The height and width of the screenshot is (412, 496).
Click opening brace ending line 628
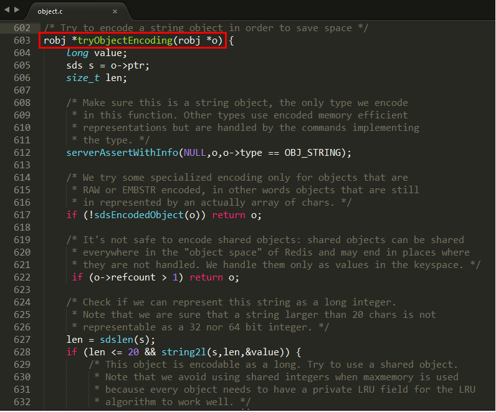click(x=298, y=352)
